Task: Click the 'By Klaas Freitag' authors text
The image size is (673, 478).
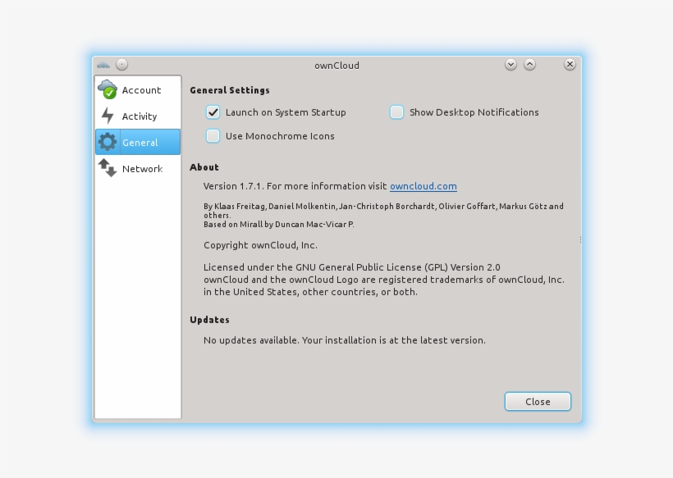Action: point(383,211)
